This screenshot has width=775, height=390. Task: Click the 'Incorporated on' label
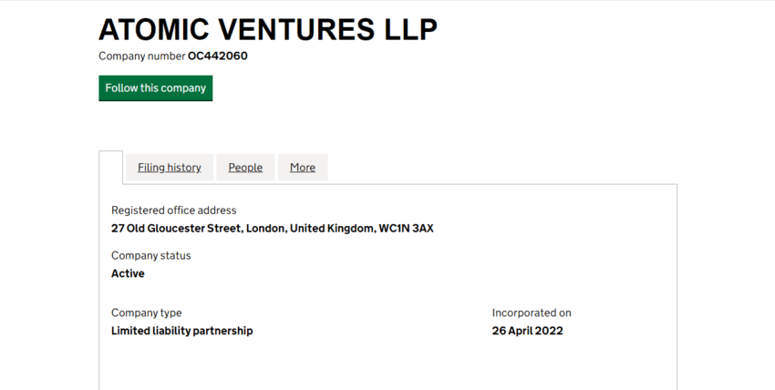coord(532,313)
